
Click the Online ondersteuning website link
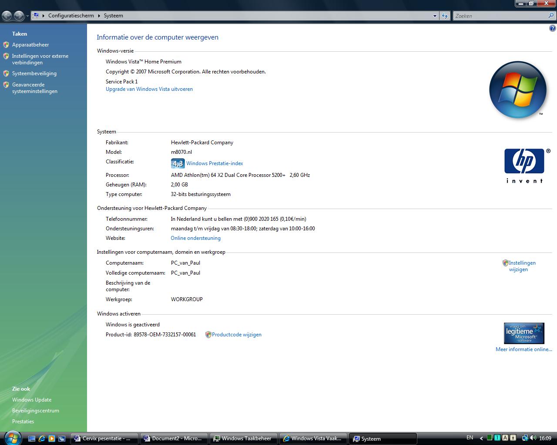tap(196, 238)
